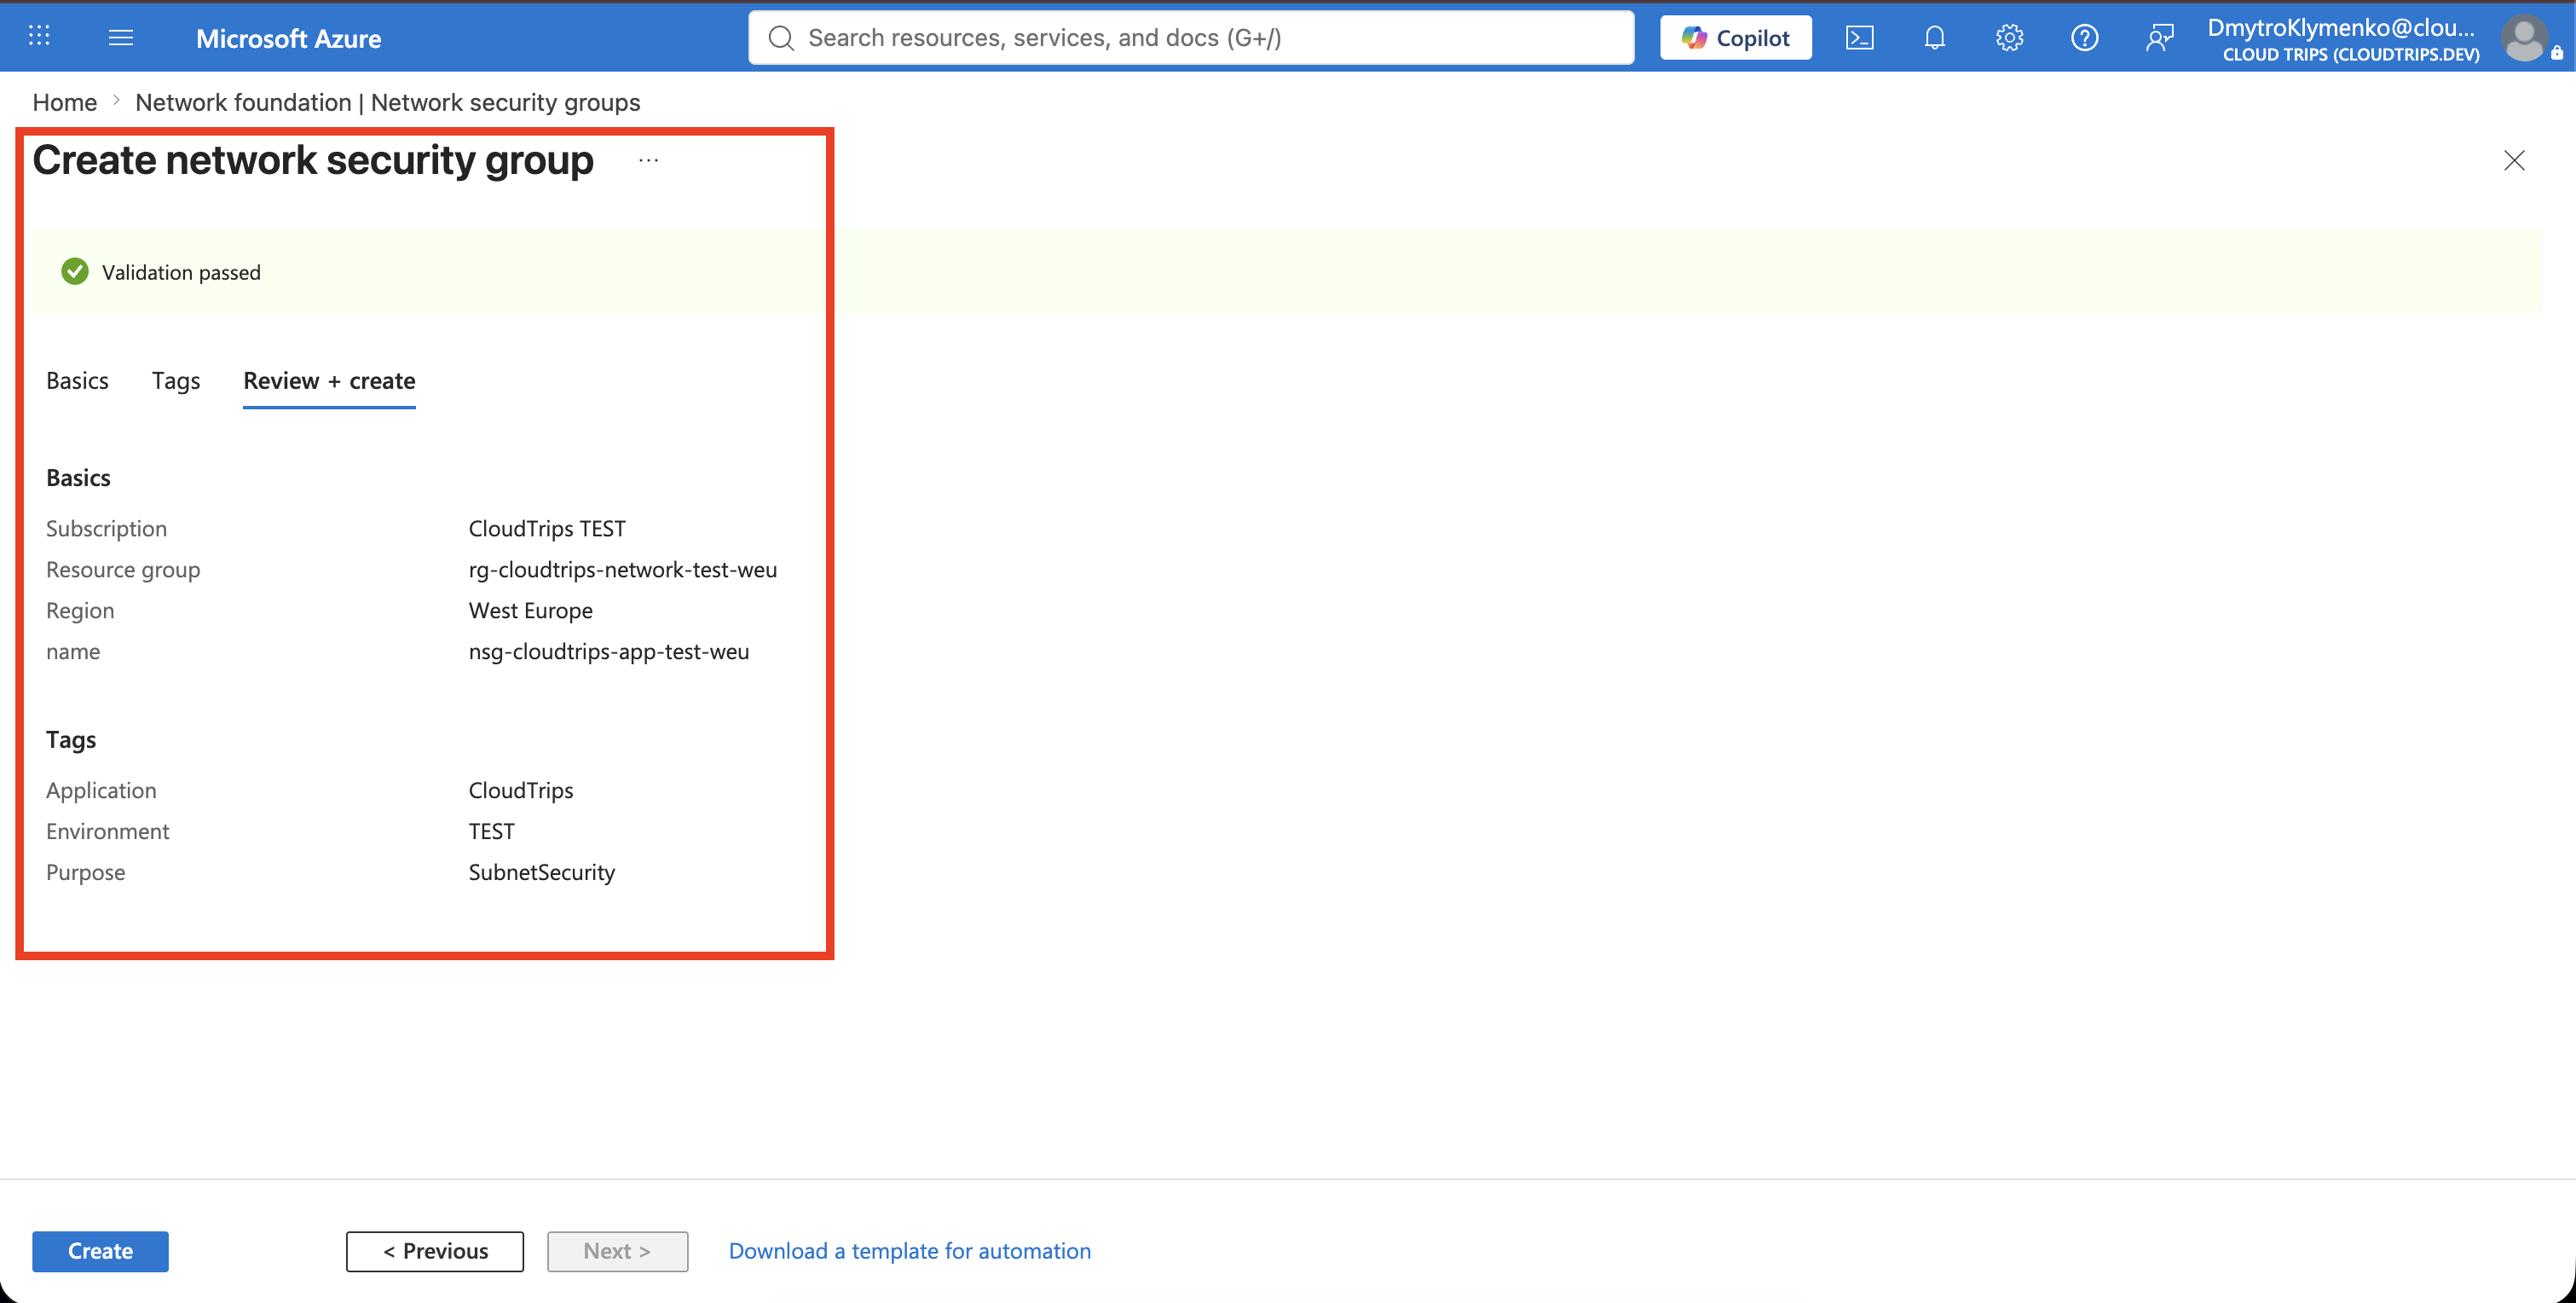Click the search magnifier icon
Image resolution: width=2576 pixels, height=1303 pixels.
[x=781, y=38]
